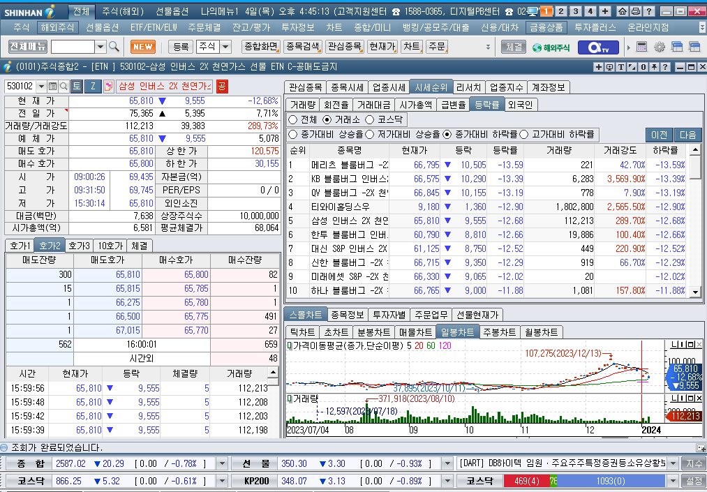707x492 pixels.
Task: Click the 0 icon in 주식종합2 window header
Action: tap(643, 67)
